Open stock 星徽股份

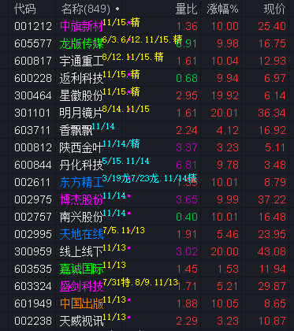(x=81, y=95)
